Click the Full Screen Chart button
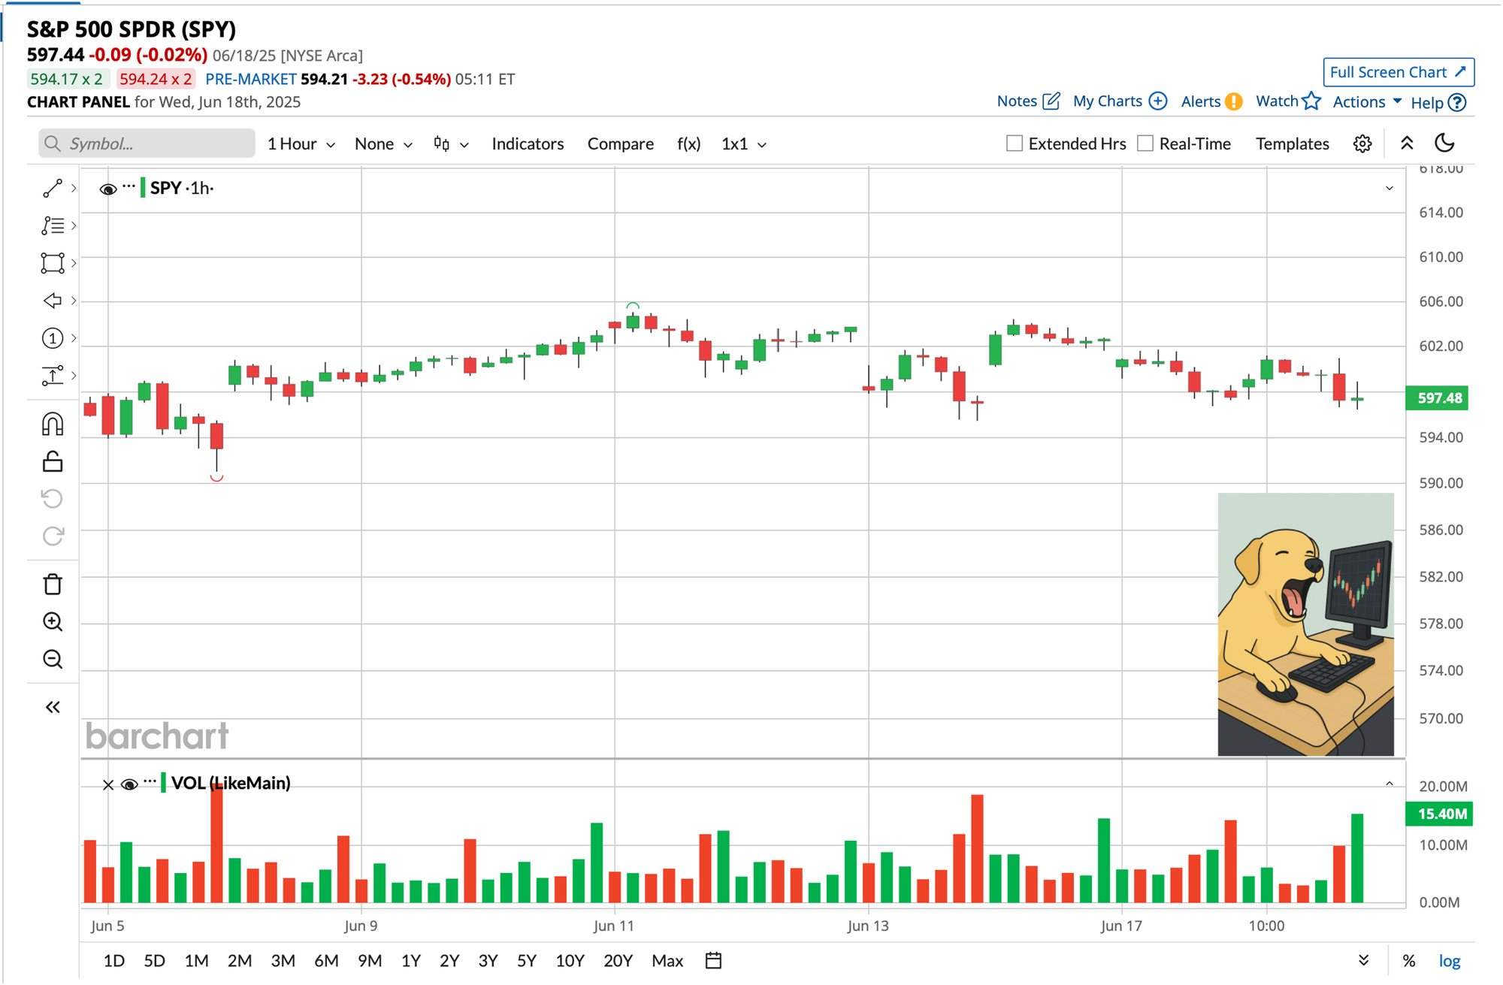 click(x=1398, y=72)
